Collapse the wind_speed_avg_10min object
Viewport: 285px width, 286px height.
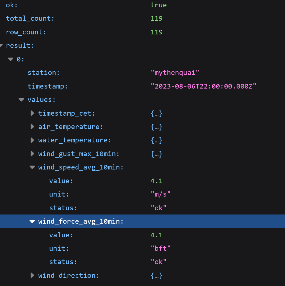point(32,167)
